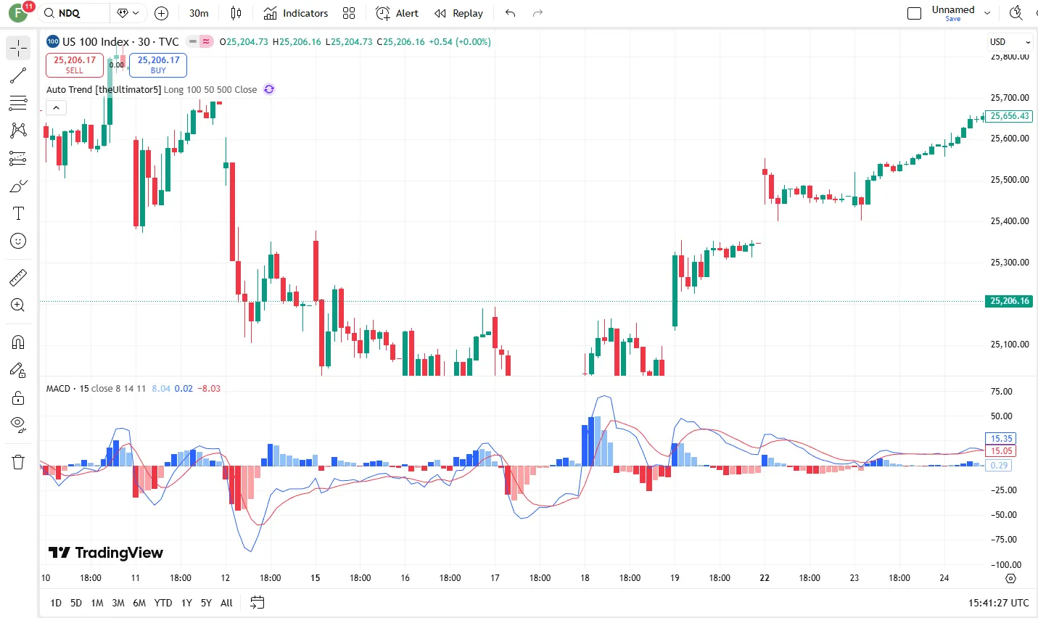Image resolution: width=1038 pixels, height=618 pixels.
Task: Click the Auto Trend [theUltimator5] indicator label
Action: coord(104,89)
